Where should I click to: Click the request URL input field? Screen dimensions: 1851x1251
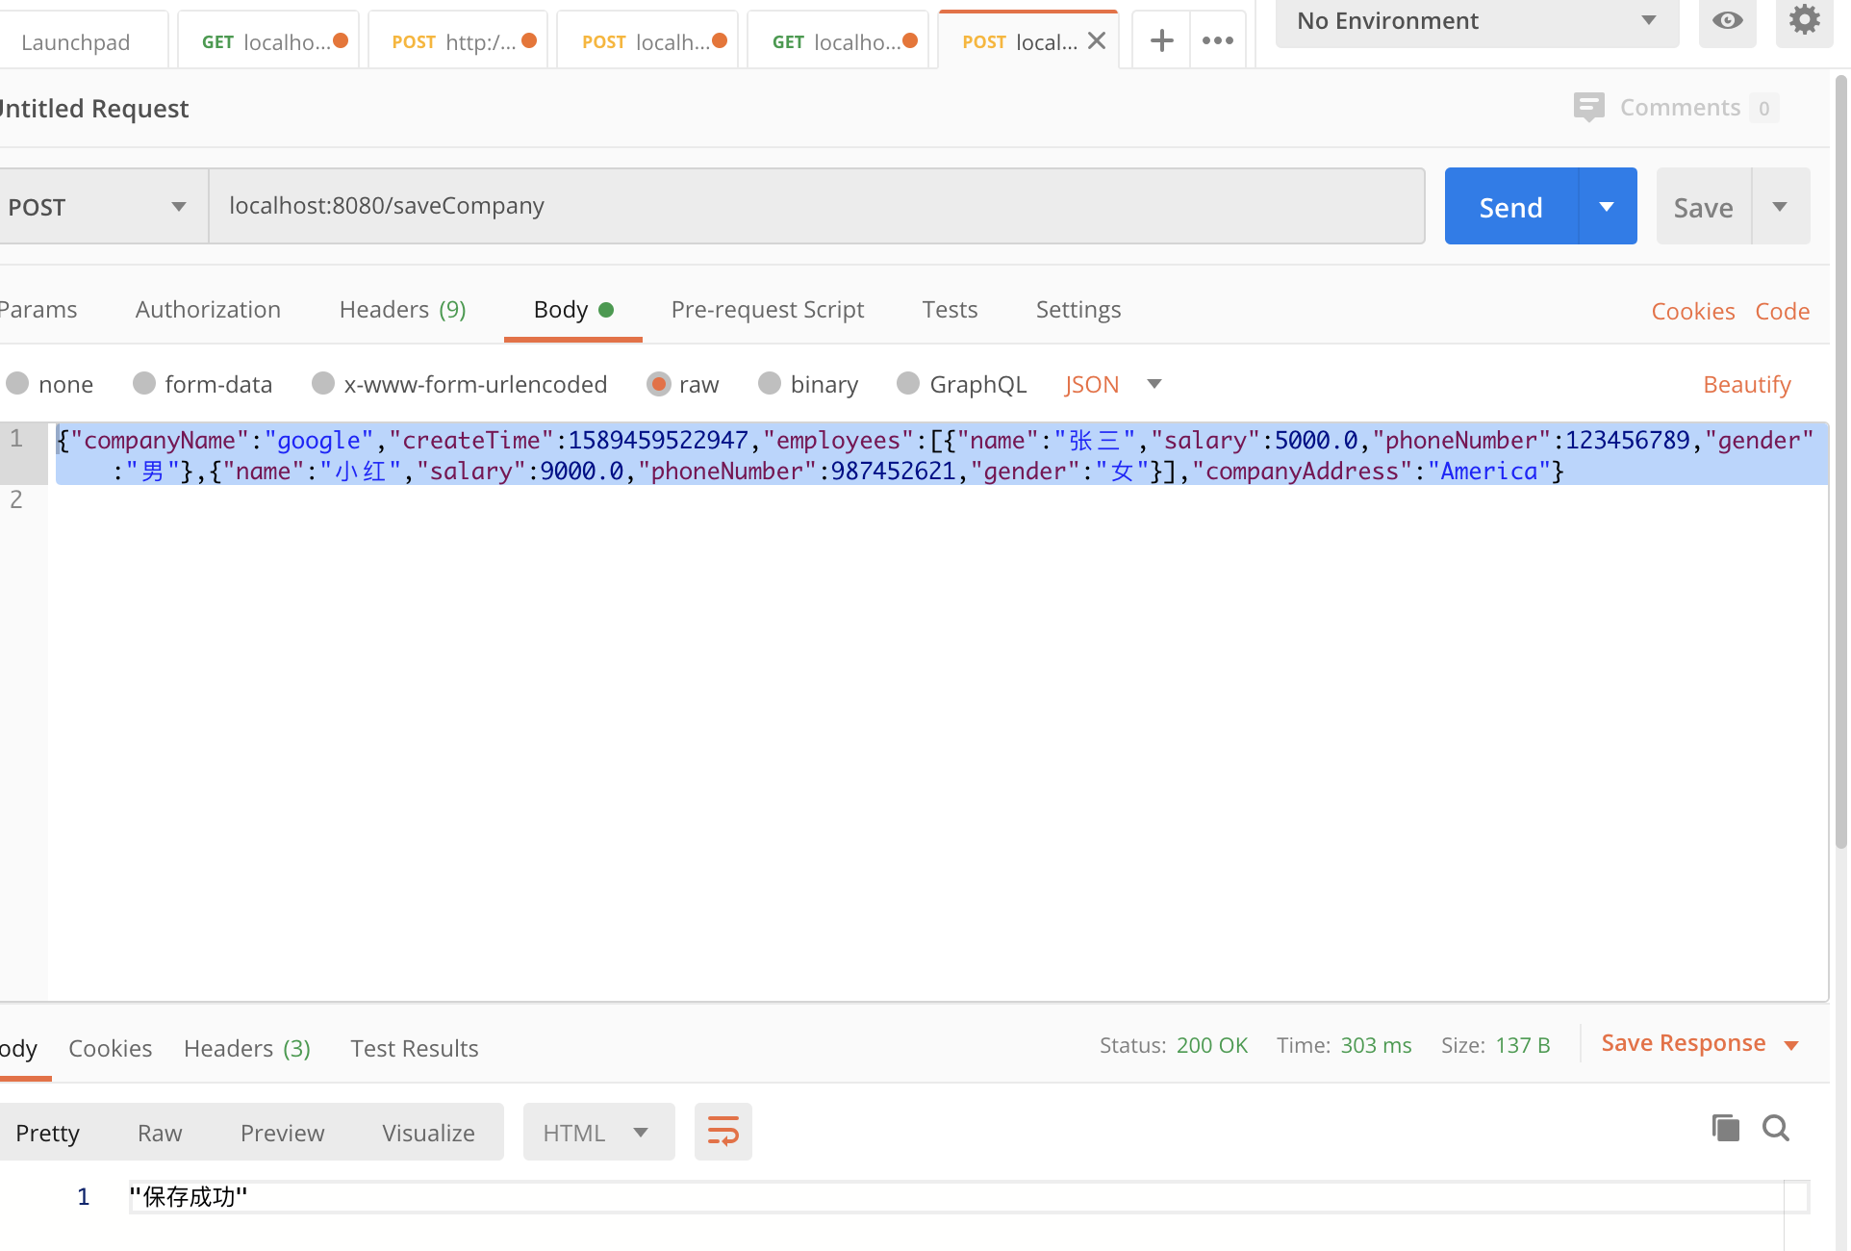(816, 206)
